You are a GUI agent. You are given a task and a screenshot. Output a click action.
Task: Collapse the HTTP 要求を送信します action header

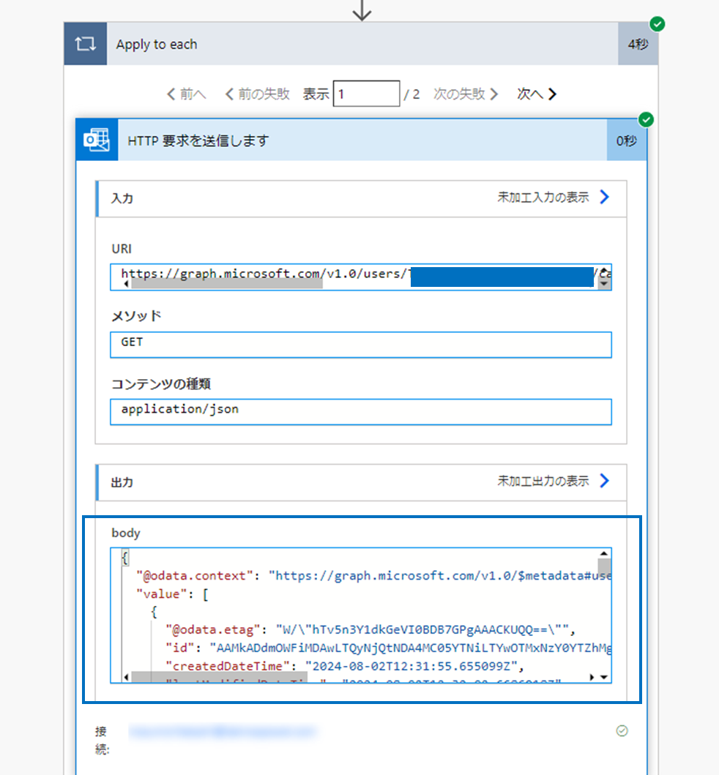pos(362,141)
